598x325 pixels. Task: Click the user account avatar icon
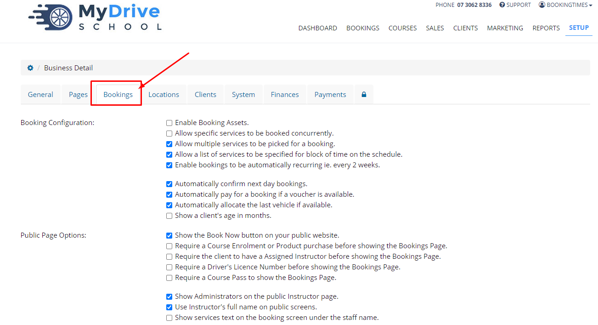click(542, 5)
